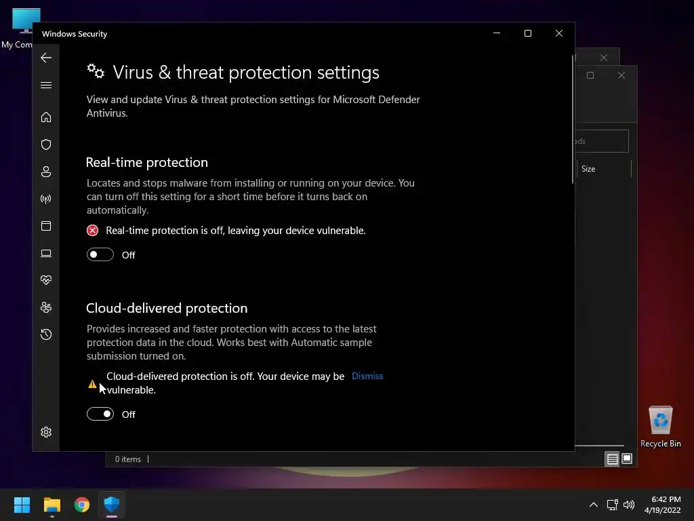This screenshot has height=521, width=694.
Task: Open App & browser control icon
Action: tap(46, 226)
